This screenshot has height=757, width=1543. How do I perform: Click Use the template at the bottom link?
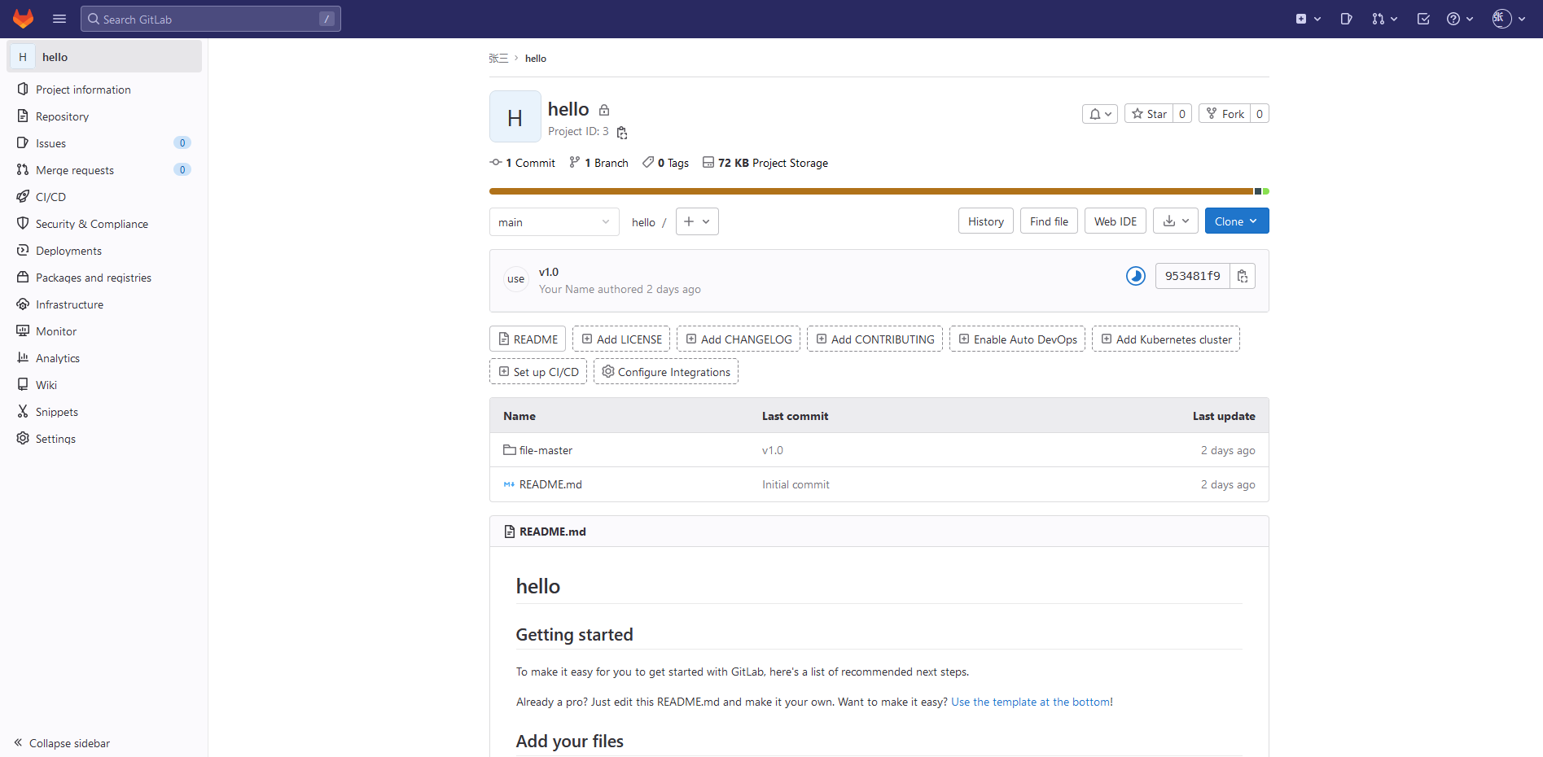(1030, 702)
